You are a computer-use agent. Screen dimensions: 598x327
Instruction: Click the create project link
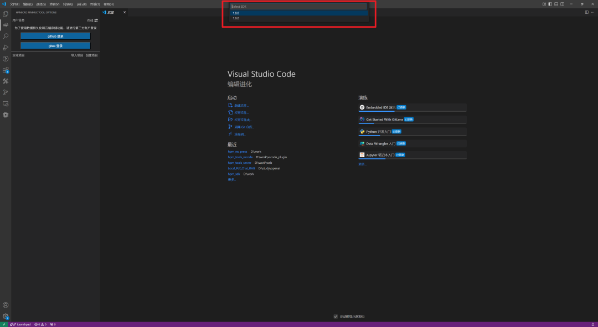point(91,55)
